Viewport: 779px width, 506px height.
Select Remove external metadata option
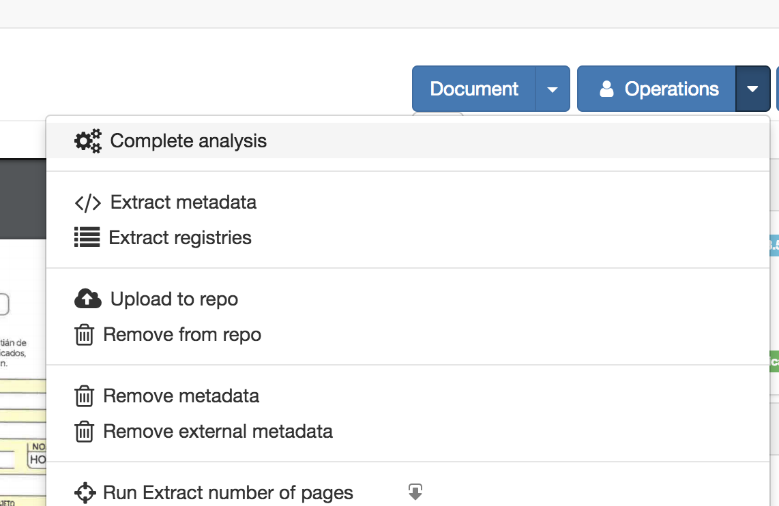click(x=218, y=432)
